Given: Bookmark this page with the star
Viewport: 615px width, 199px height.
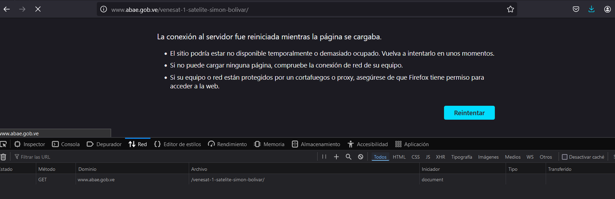Looking at the screenshot, I should coord(510,9).
